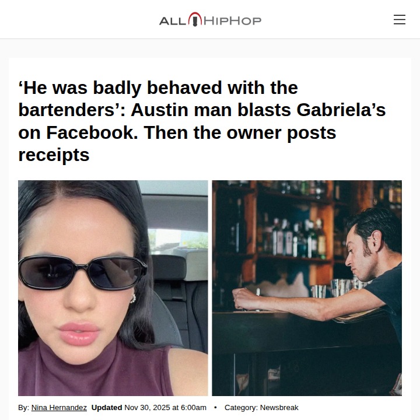Click the 'By:' label
The width and height of the screenshot is (420, 420).
click(x=23, y=407)
